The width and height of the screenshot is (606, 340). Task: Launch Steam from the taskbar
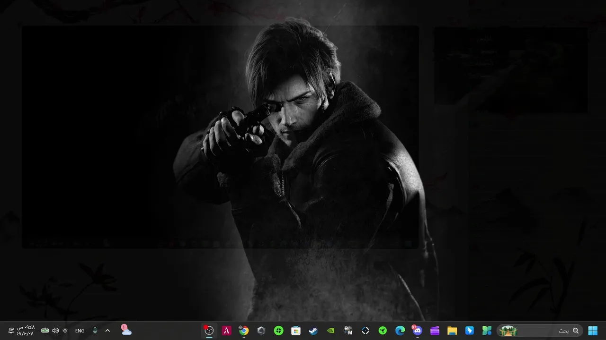313,331
